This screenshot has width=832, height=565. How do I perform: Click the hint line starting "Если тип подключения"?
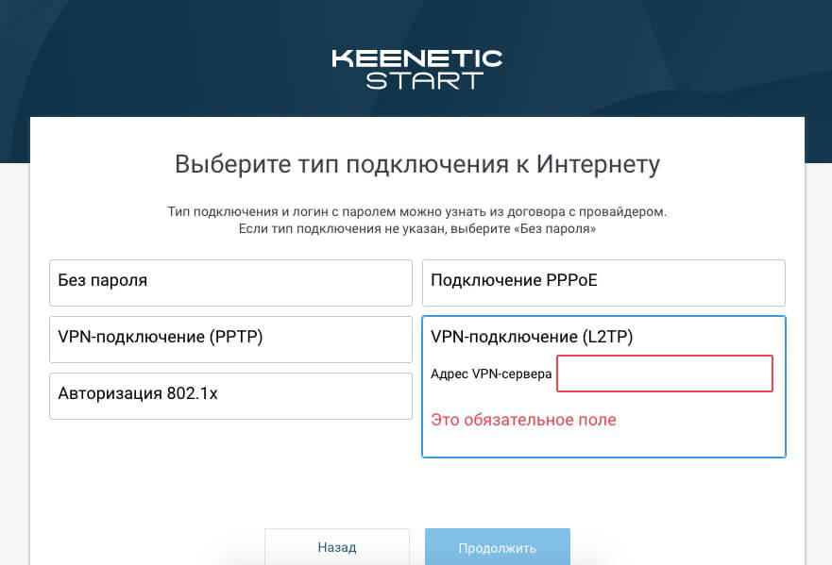(x=416, y=229)
